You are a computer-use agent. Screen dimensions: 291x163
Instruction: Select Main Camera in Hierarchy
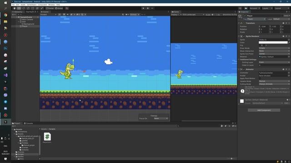27,19
